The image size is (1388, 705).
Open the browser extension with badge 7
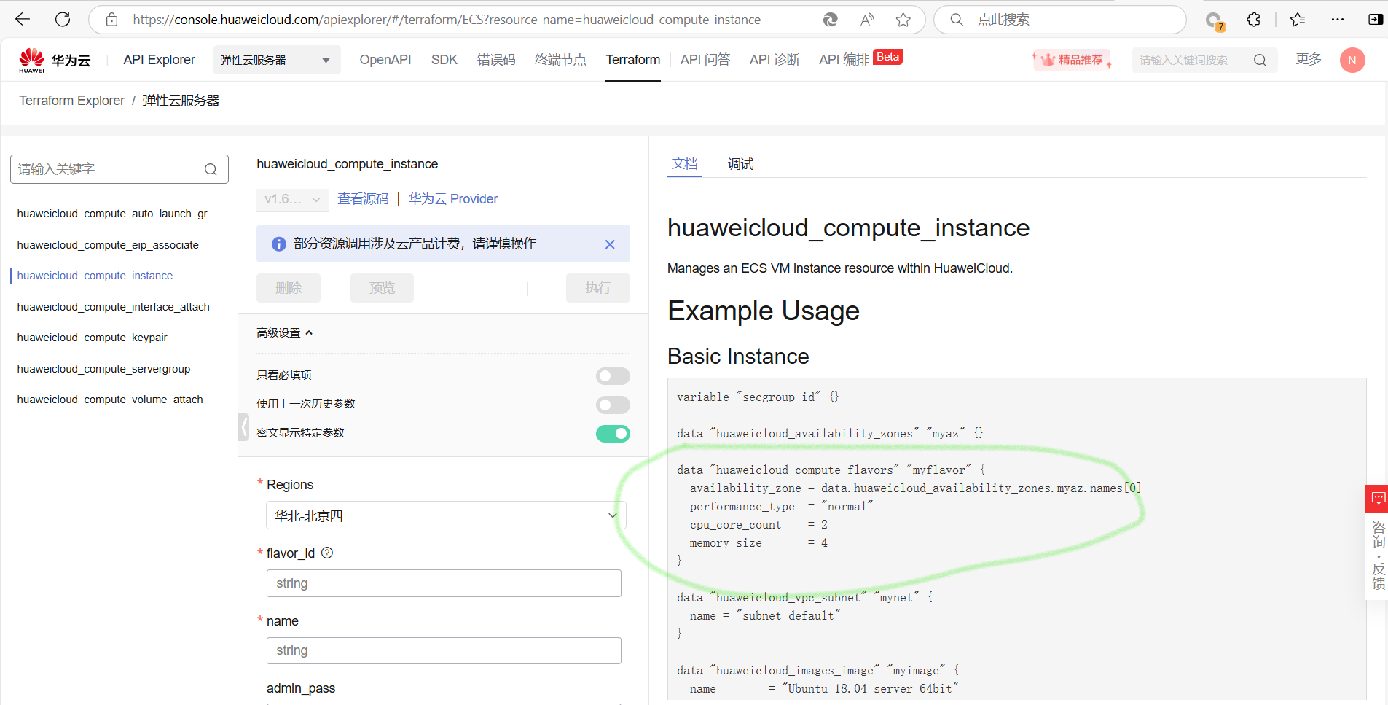point(1215,21)
